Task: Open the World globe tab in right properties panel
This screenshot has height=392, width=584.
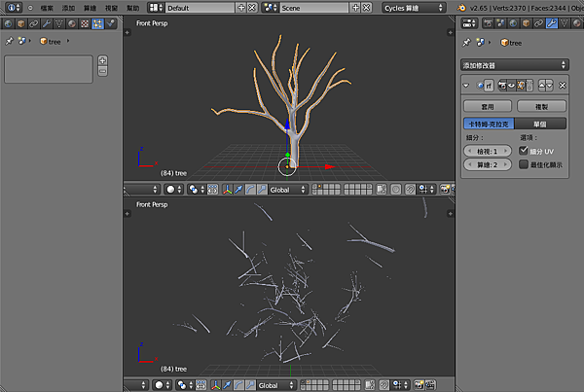Action: 513,23
